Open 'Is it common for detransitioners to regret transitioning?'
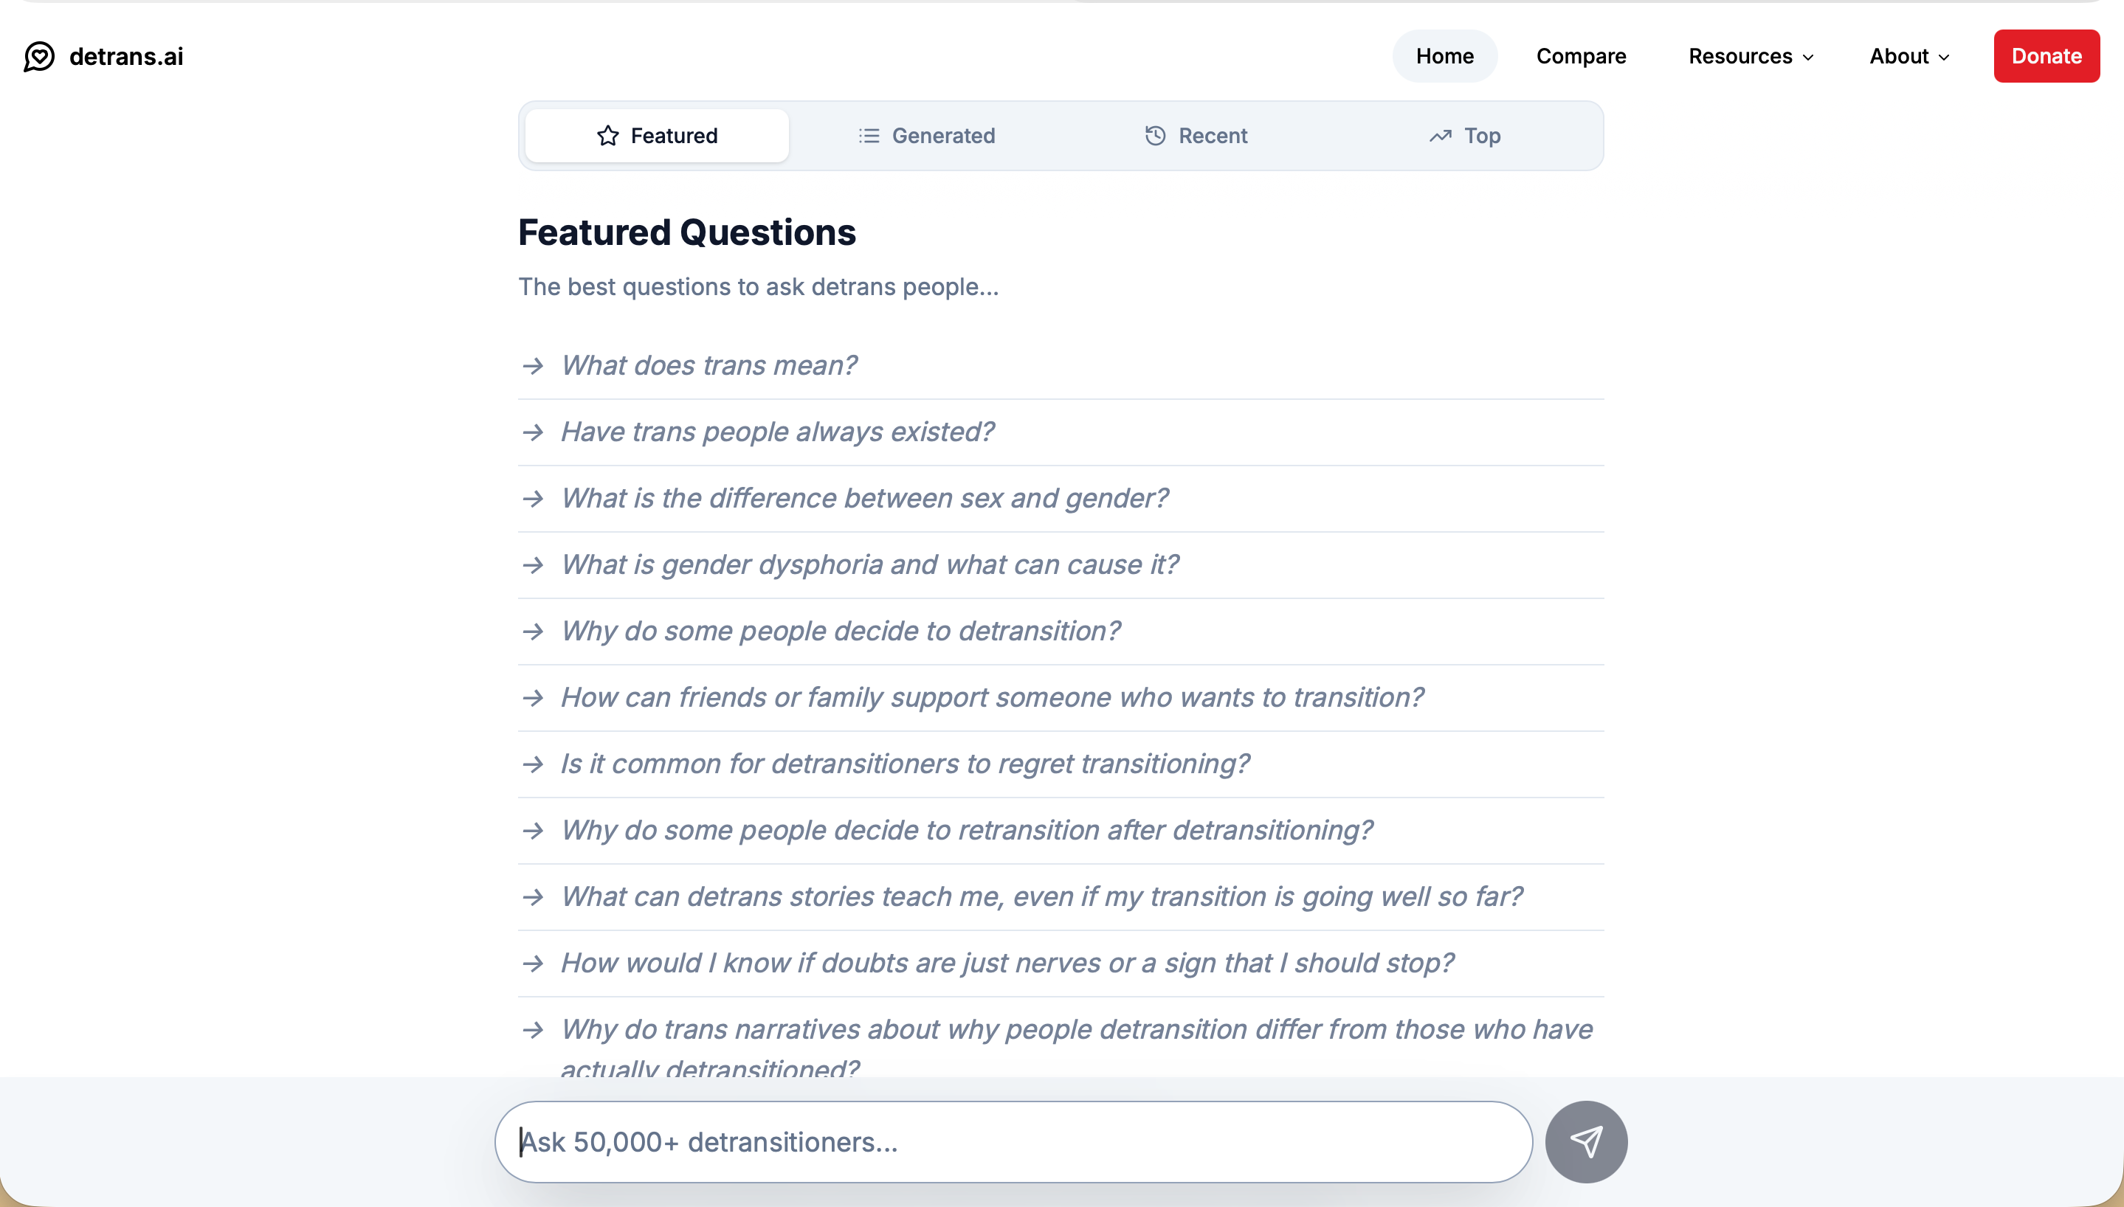 click(x=905, y=764)
